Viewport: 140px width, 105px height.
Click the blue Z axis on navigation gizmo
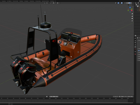[x=130, y=7]
